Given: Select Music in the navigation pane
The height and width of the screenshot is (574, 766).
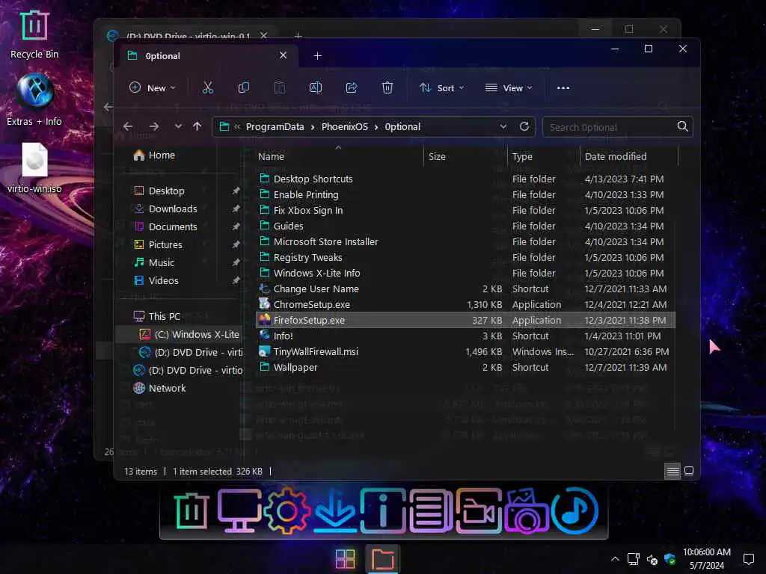Looking at the screenshot, I should [x=162, y=262].
